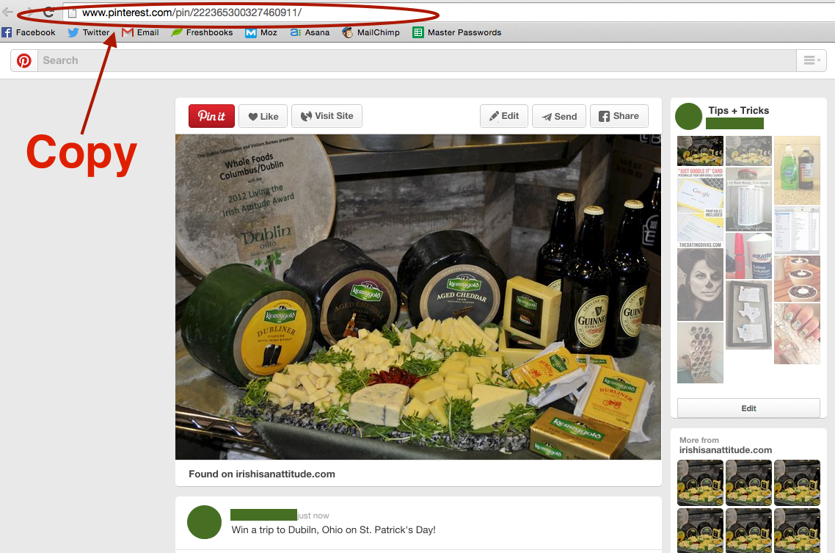Click the browser reload icon
The image size is (835, 553).
pyautogui.click(x=48, y=12)
